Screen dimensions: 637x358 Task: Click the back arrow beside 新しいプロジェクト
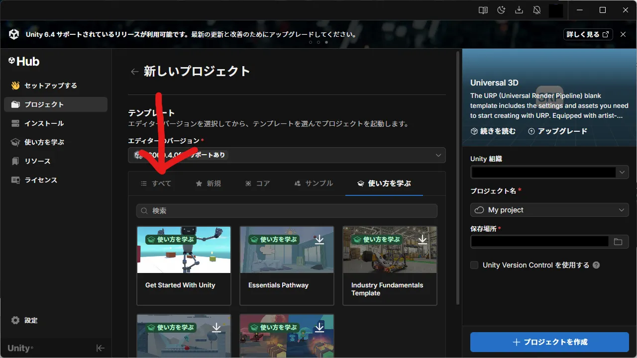click(x=134, y=71)
